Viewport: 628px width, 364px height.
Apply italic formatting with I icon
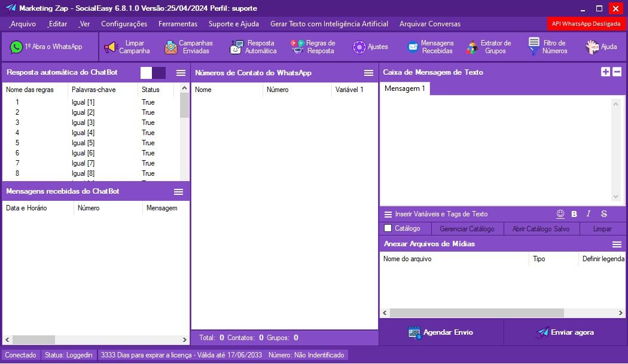point(589,214)
